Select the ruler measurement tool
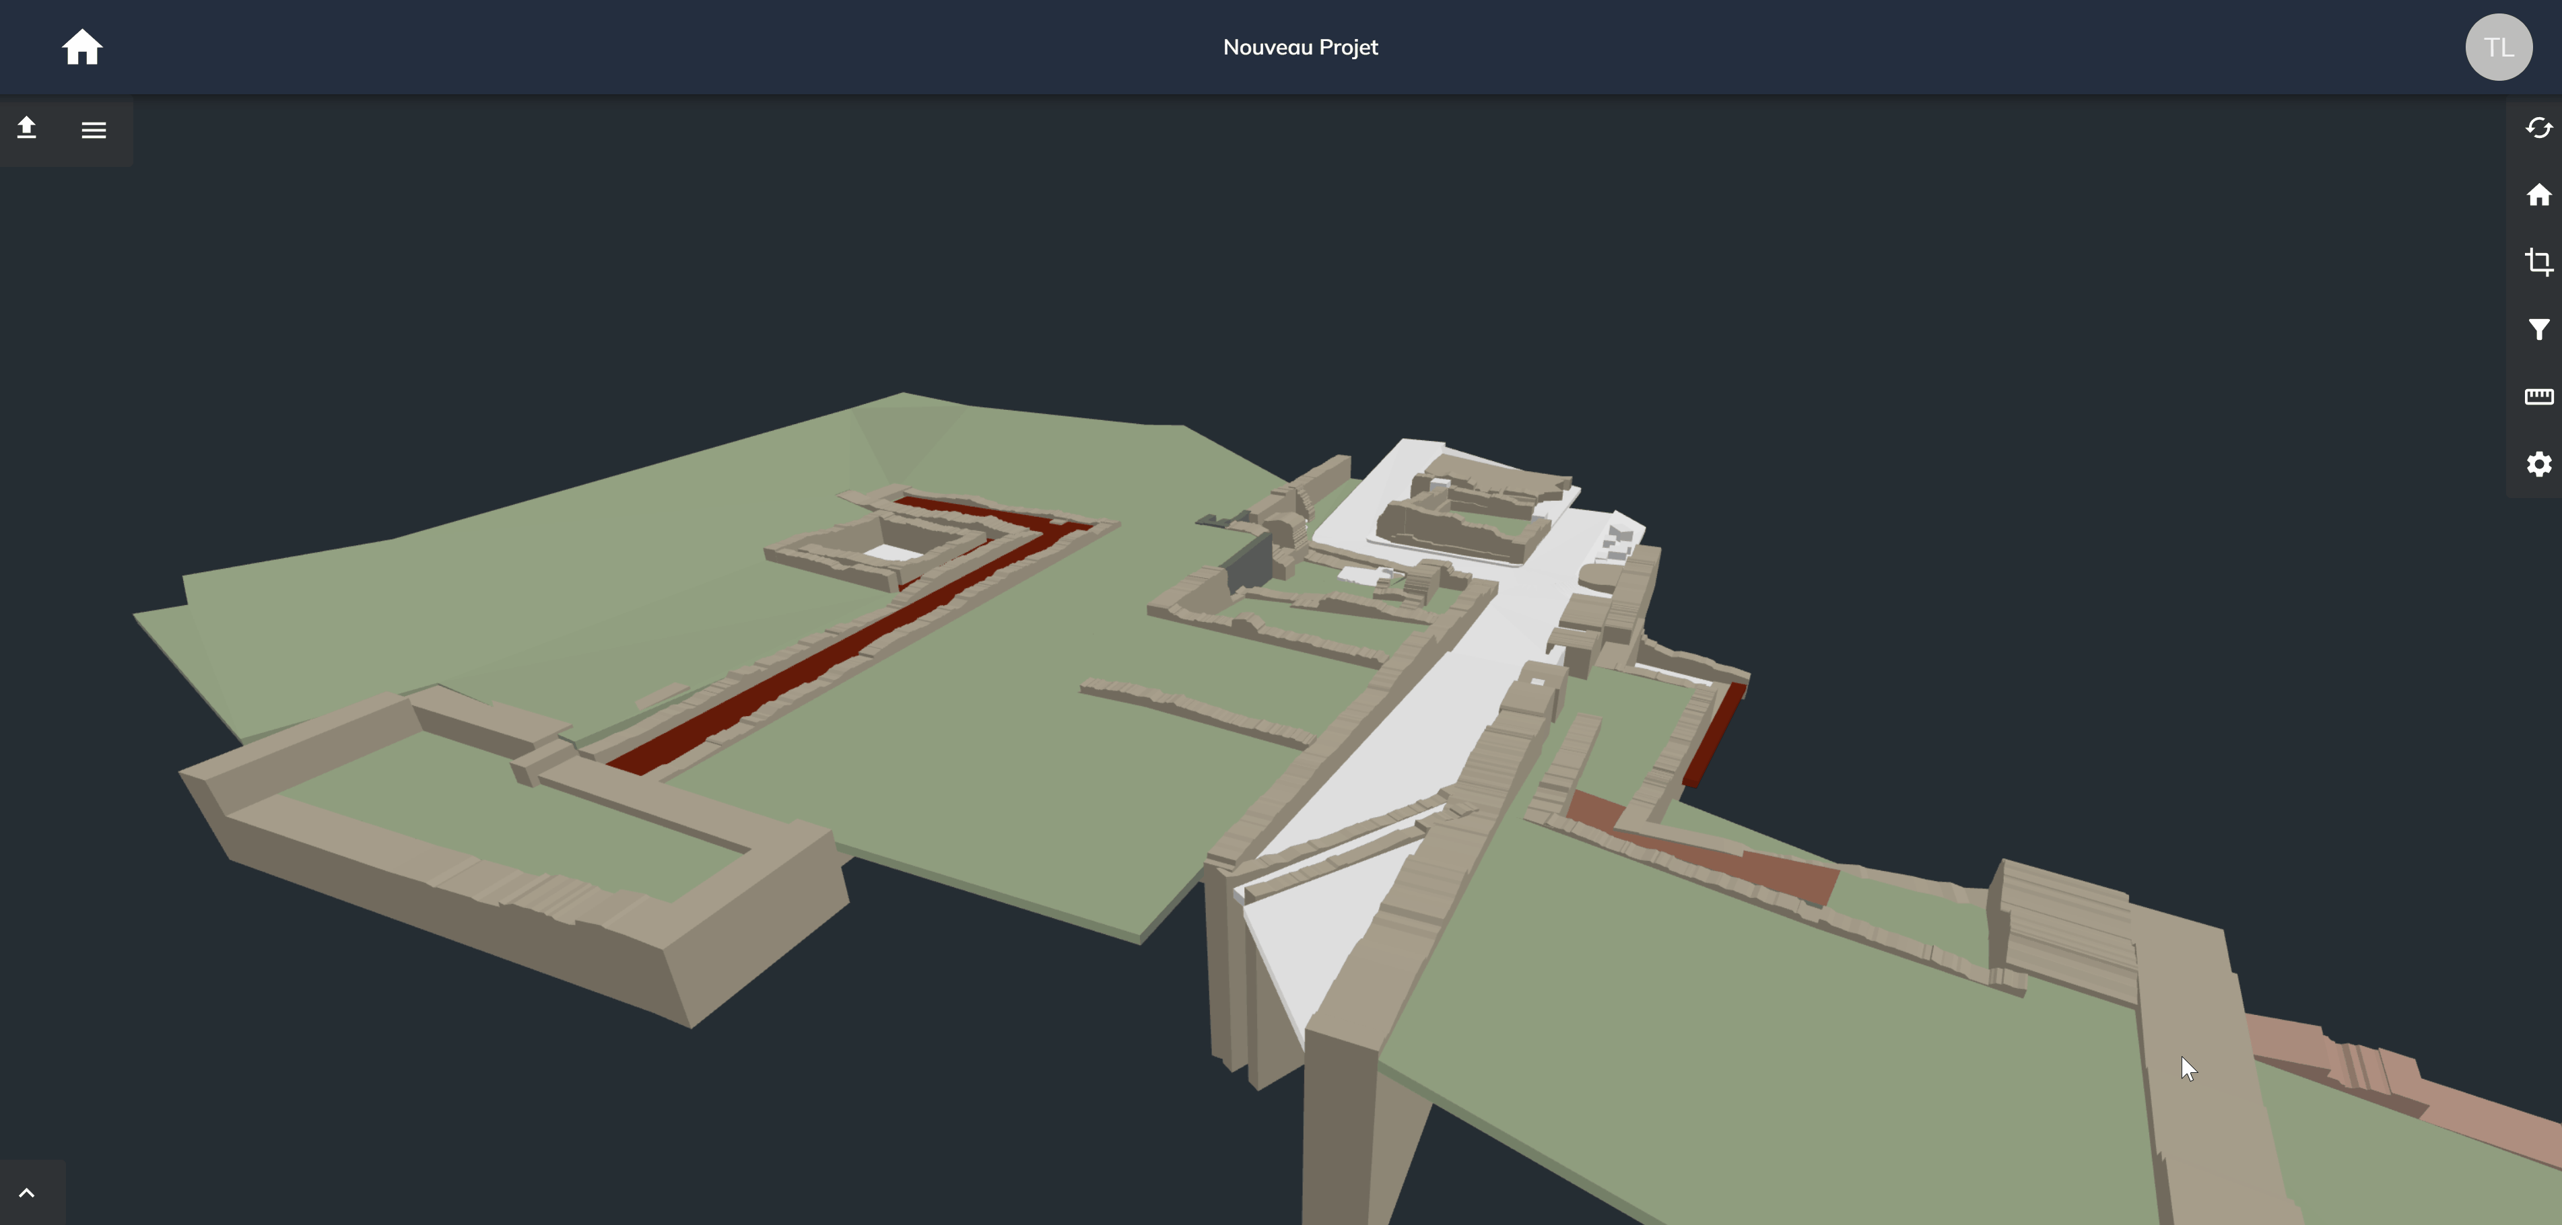 (2538, 396)
